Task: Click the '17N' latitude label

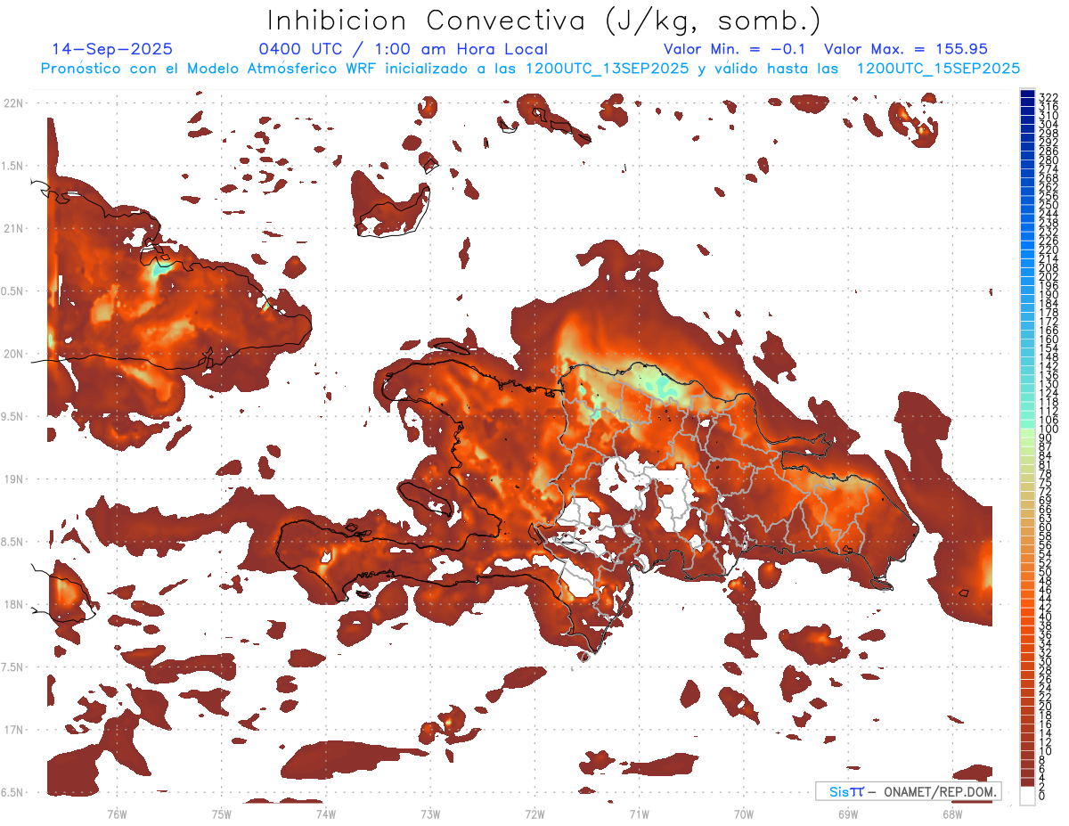Action: [13, 730]
